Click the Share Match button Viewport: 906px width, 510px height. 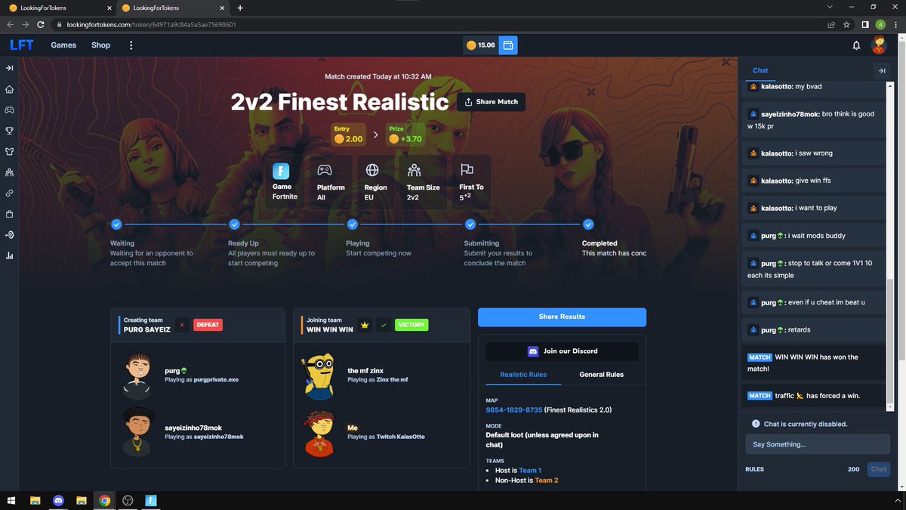[x=492, y=101]
